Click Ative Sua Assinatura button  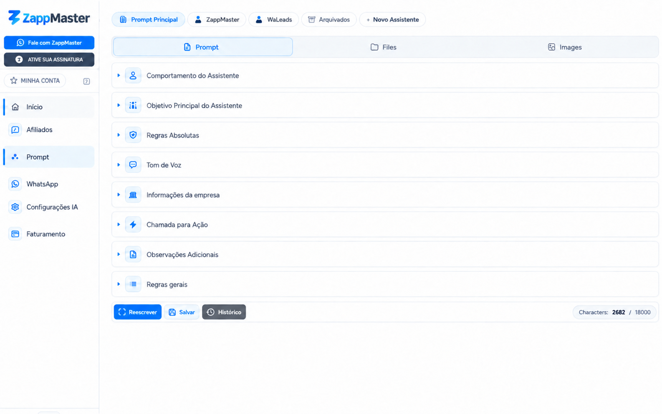49,60
